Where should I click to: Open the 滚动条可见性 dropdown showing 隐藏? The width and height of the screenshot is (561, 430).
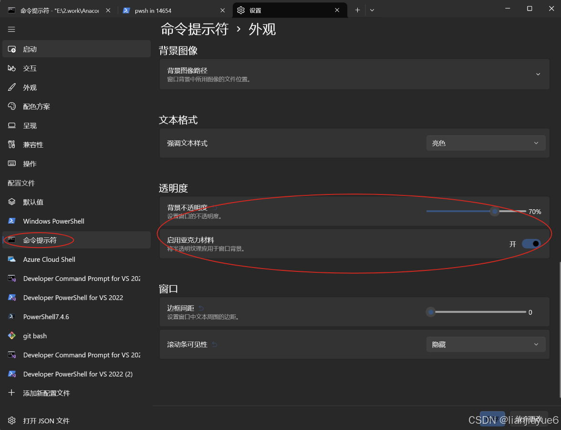[x=485, y=344]
